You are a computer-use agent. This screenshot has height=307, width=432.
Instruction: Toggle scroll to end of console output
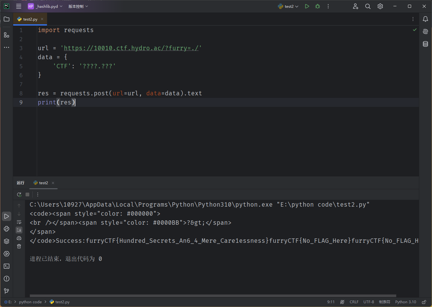19,230
